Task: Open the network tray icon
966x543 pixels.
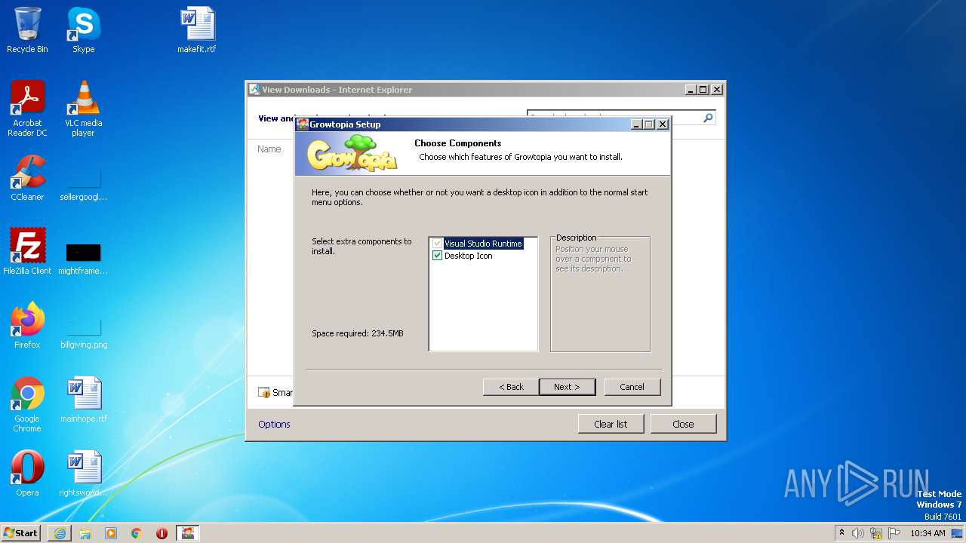Action: (876, 532)
